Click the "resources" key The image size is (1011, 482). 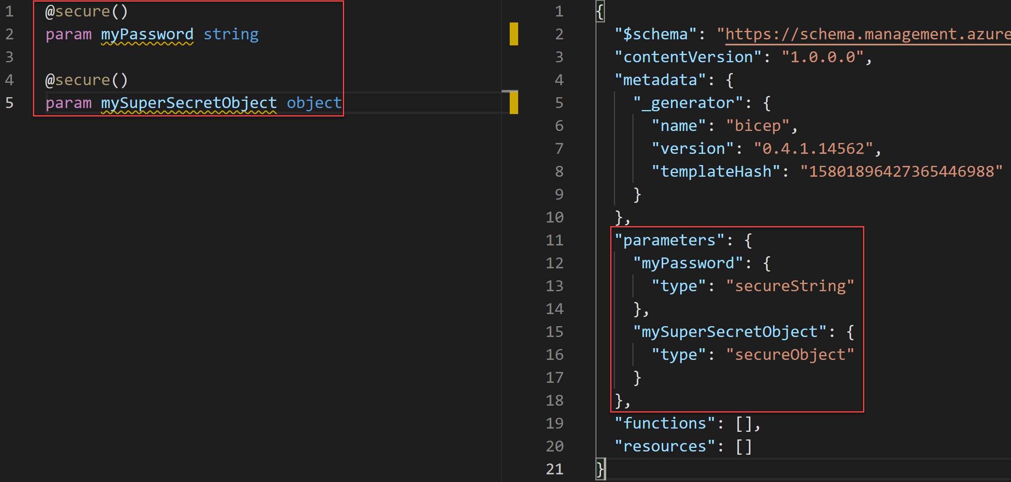tap(665, 446)
